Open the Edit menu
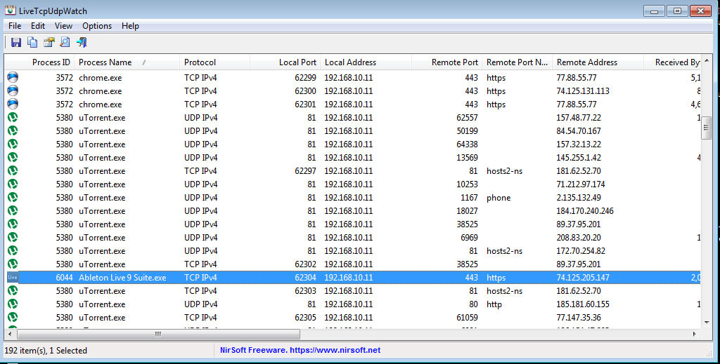 point(38,26)
